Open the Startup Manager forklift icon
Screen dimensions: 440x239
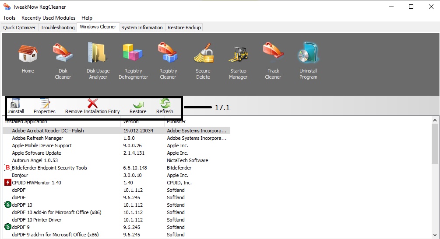click(x=238, y=54)
